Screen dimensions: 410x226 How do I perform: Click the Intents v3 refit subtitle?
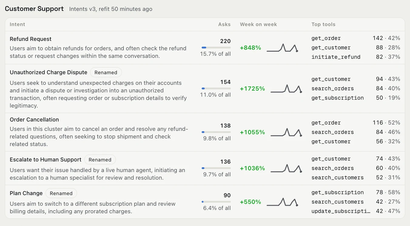(111, 9)
